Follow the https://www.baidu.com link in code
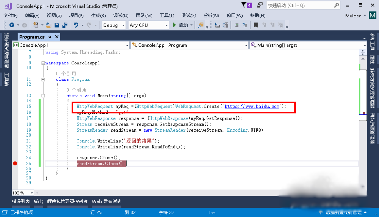379x217 pixels. [252, 107]
